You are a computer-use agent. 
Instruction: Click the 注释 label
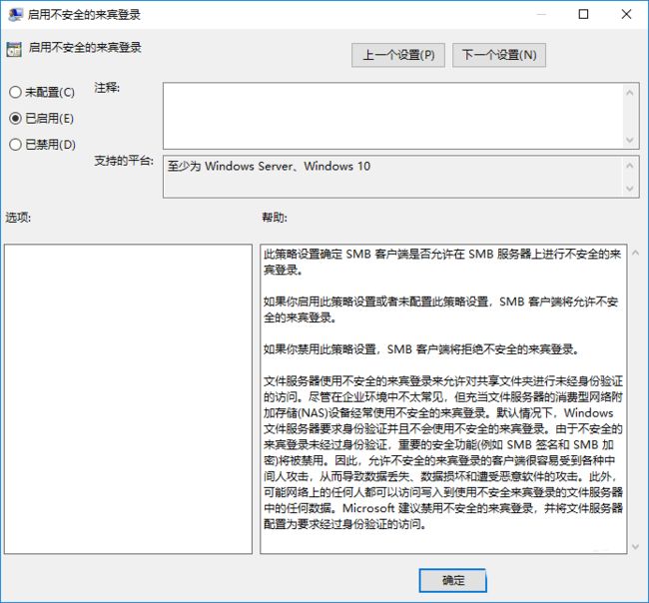pos(107,88)
